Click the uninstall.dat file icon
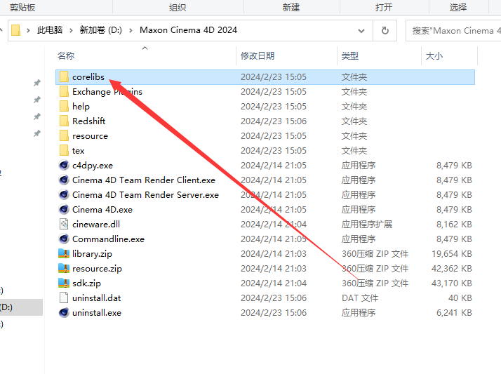 64,298
